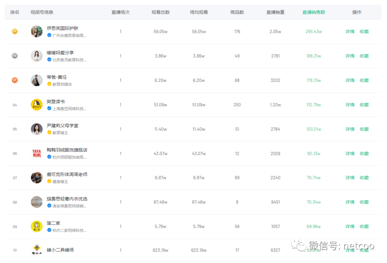Click the 场均观看 column header
The height and width of the screenshot is (263, 387).
(199, 12)
